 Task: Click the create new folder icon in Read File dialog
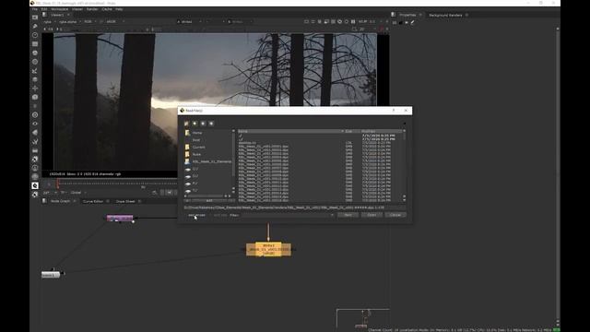click(186, 124)
